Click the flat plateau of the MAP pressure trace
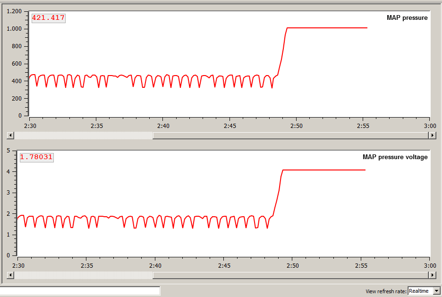This screenshot has width=442, height=297. [x=326, y=28]
